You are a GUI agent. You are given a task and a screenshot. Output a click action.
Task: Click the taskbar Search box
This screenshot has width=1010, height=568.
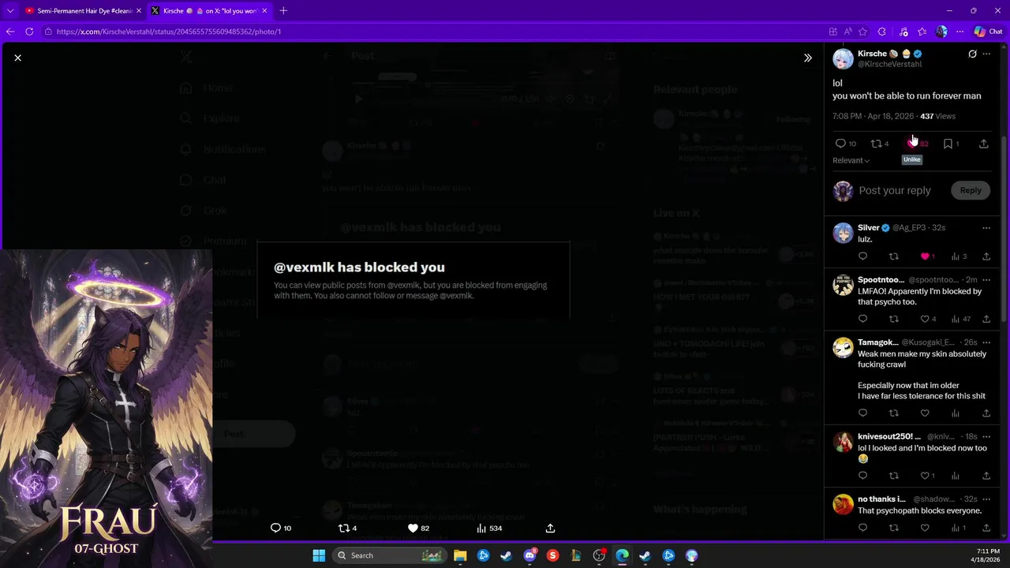389,555
